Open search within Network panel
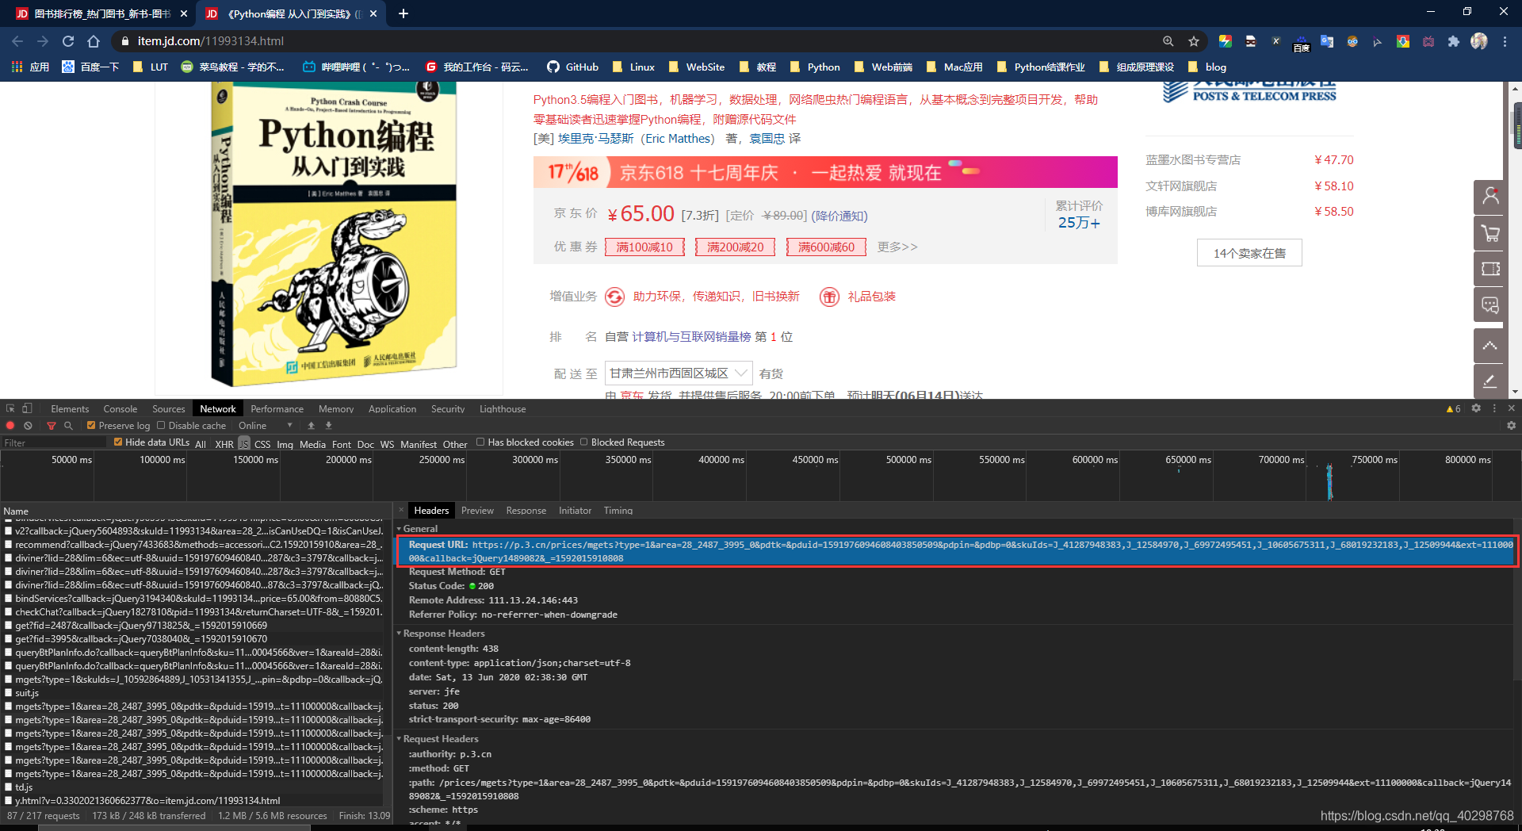This screenshot has width=1522, height=831. (68, 425)
